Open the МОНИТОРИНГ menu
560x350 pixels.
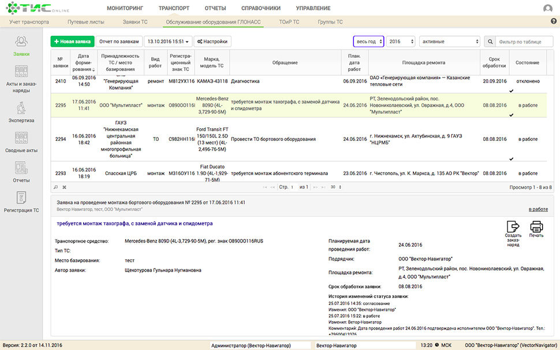point(125,8)
